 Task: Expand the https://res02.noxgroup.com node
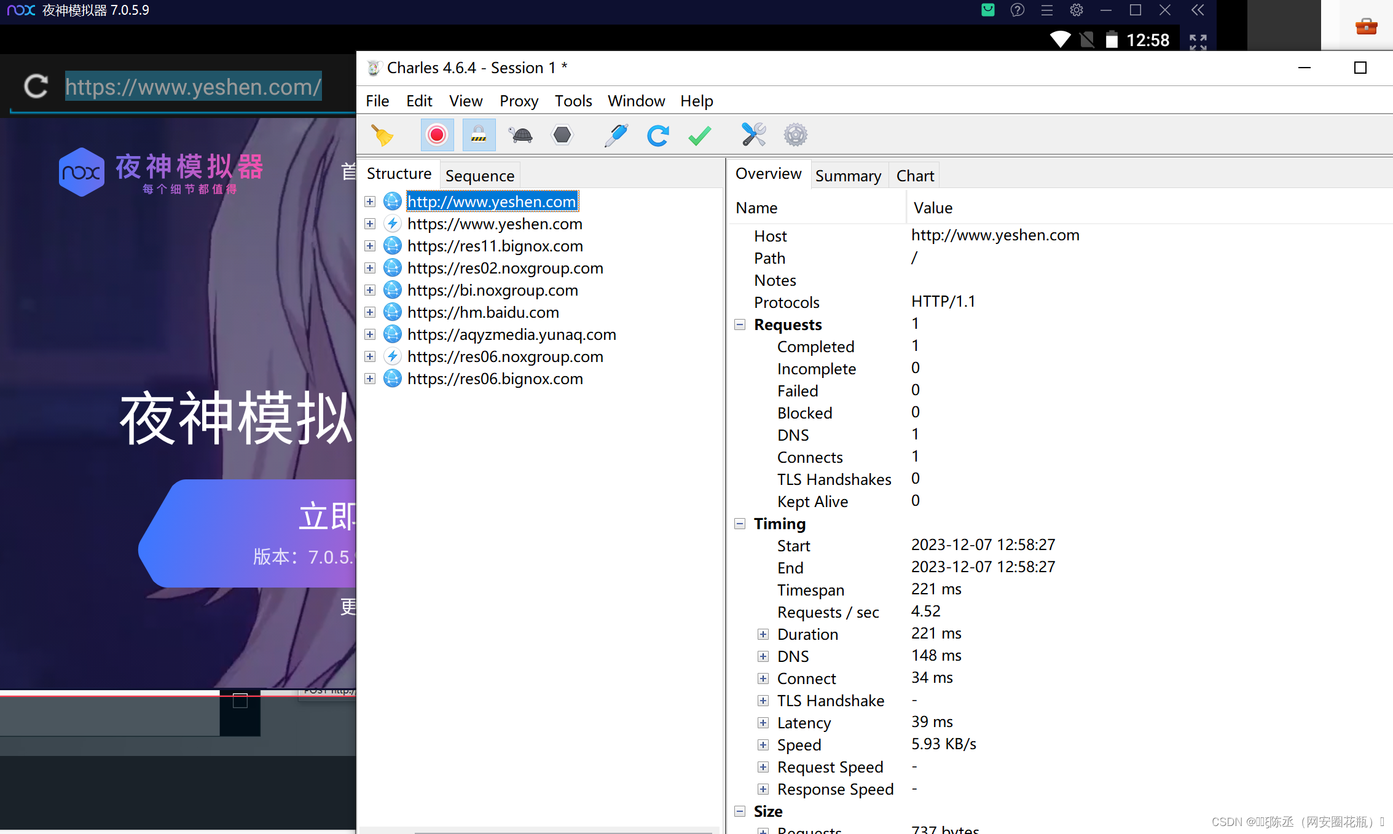(x=370, y=268)
